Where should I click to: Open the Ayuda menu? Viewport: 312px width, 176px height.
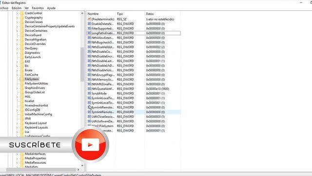pos(51,8)
